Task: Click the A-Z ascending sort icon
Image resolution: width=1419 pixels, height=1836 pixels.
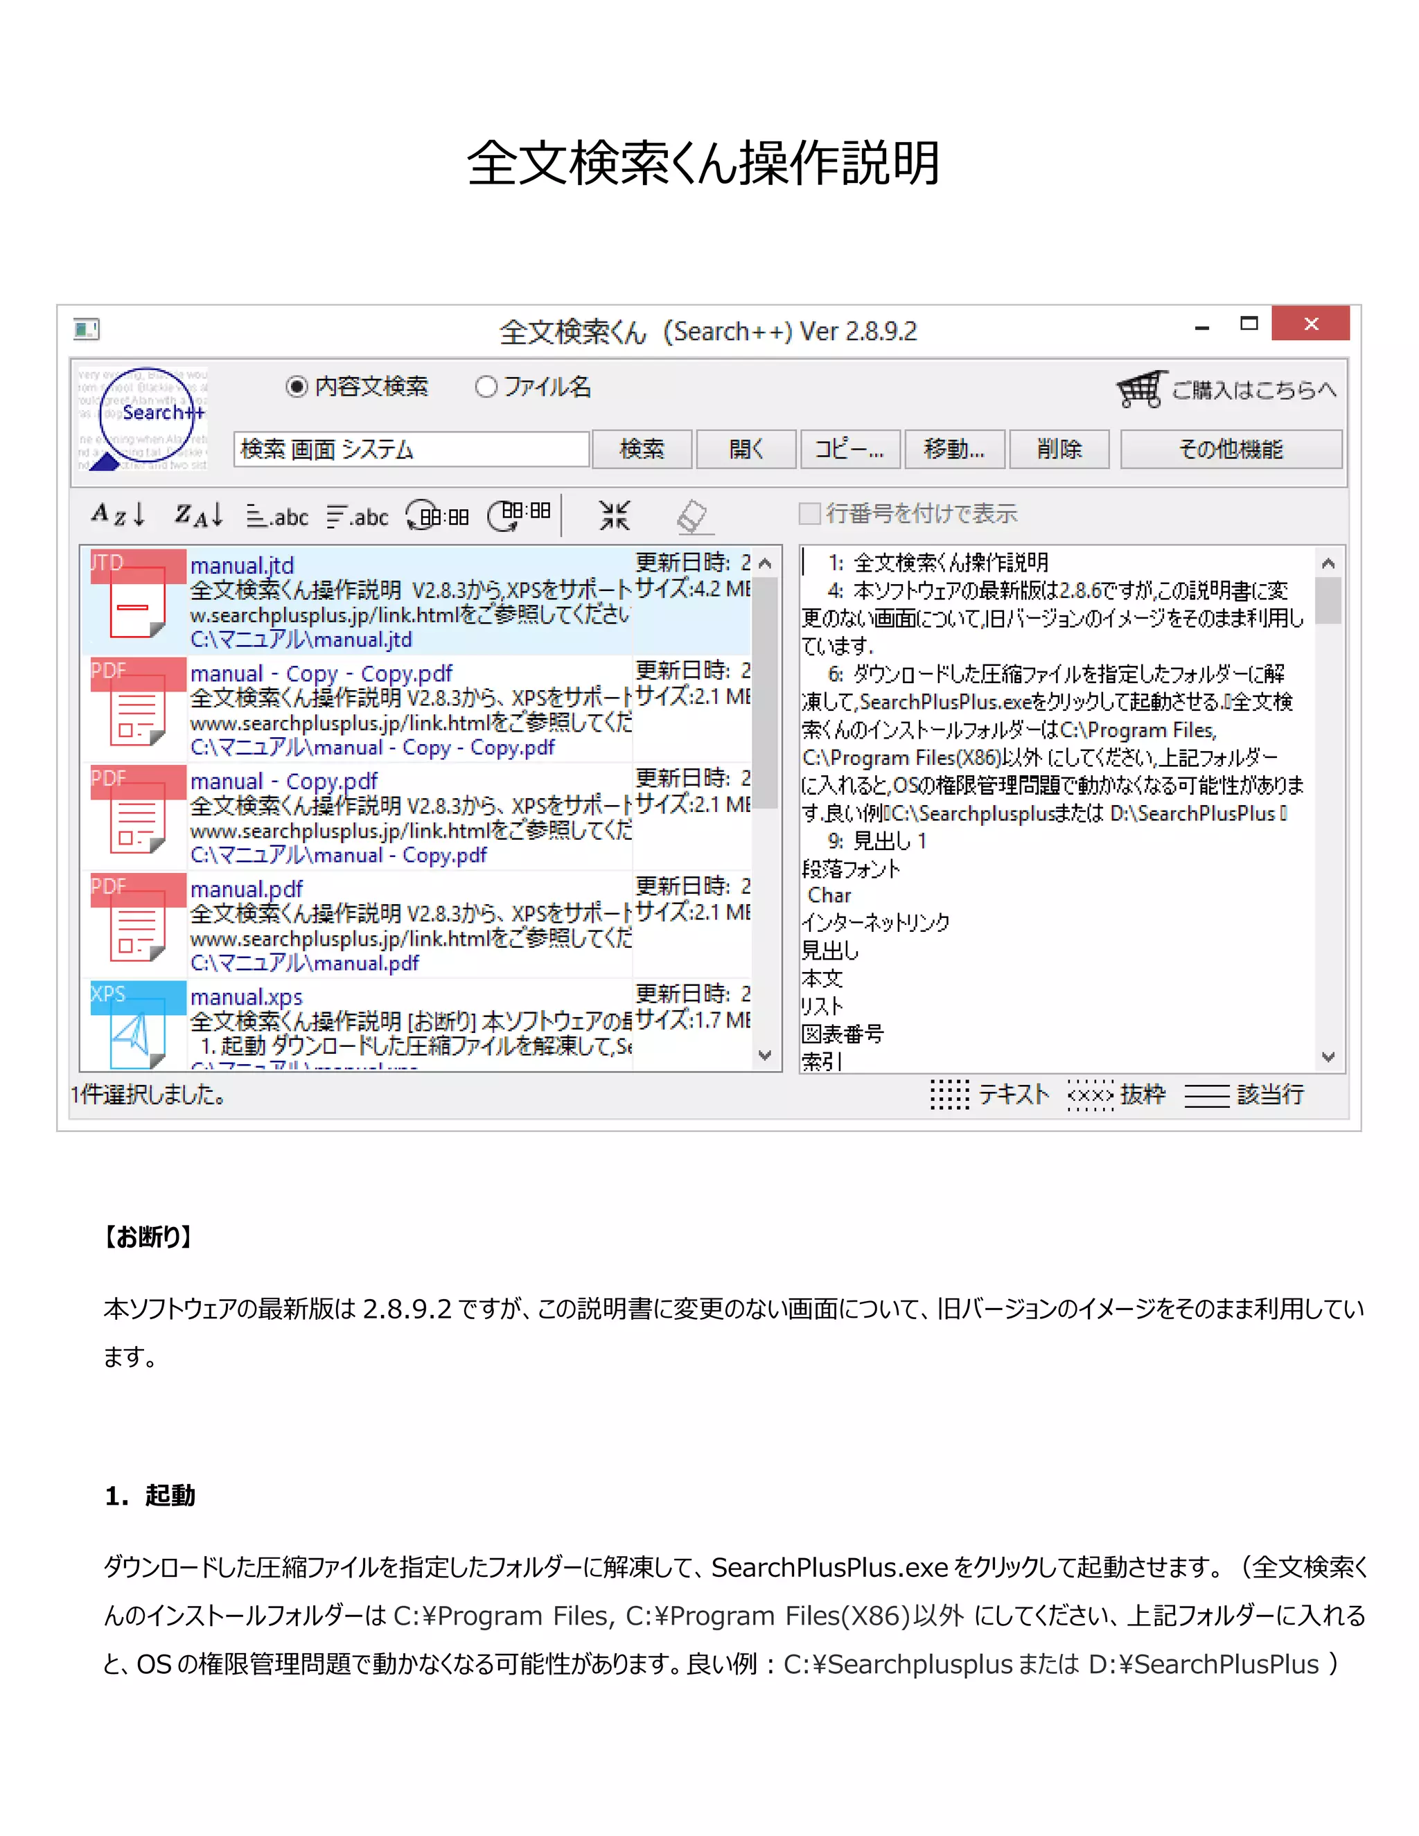Action: [x=118, y=513]
